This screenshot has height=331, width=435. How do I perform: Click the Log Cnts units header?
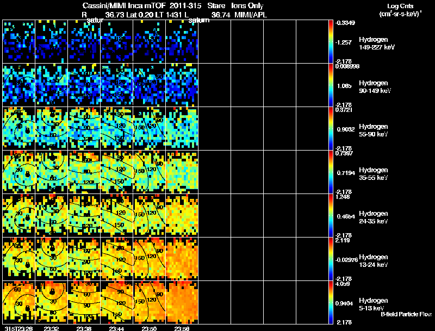[399, 9]
